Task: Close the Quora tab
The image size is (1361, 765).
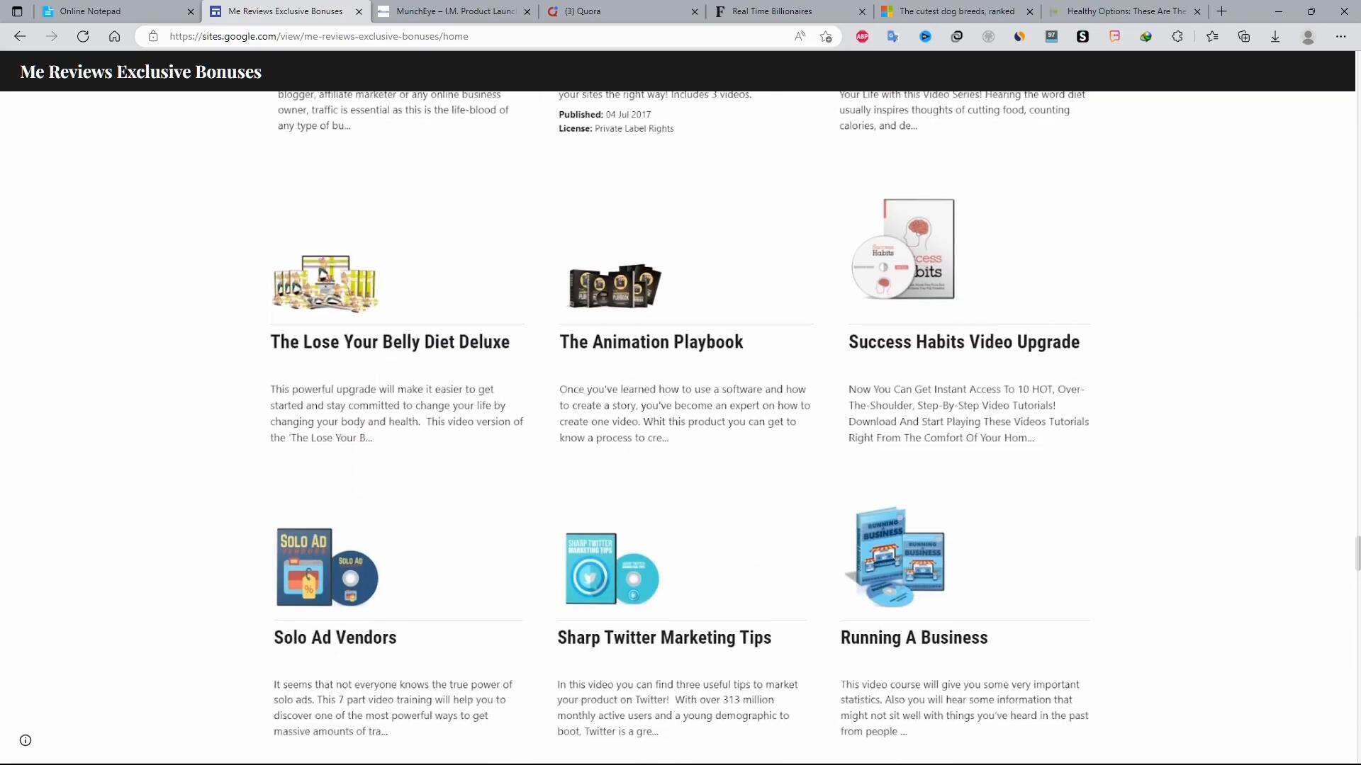Action: click(x=695, y=11)
